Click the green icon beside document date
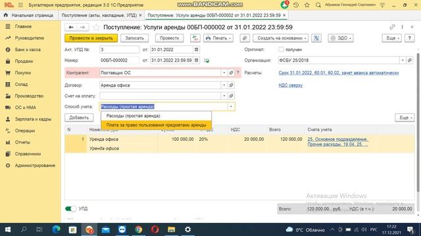Viewport: 421px width, 236px height. (207, 60)
